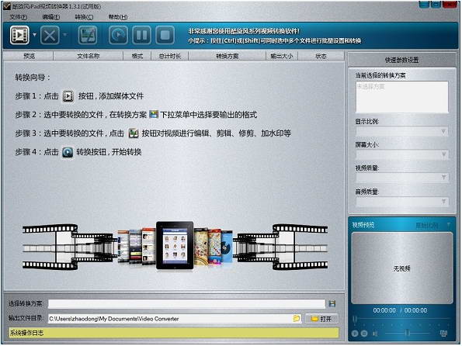Click the start conversion toolbar button
The image size is (462, 346).
pos(118,36)
